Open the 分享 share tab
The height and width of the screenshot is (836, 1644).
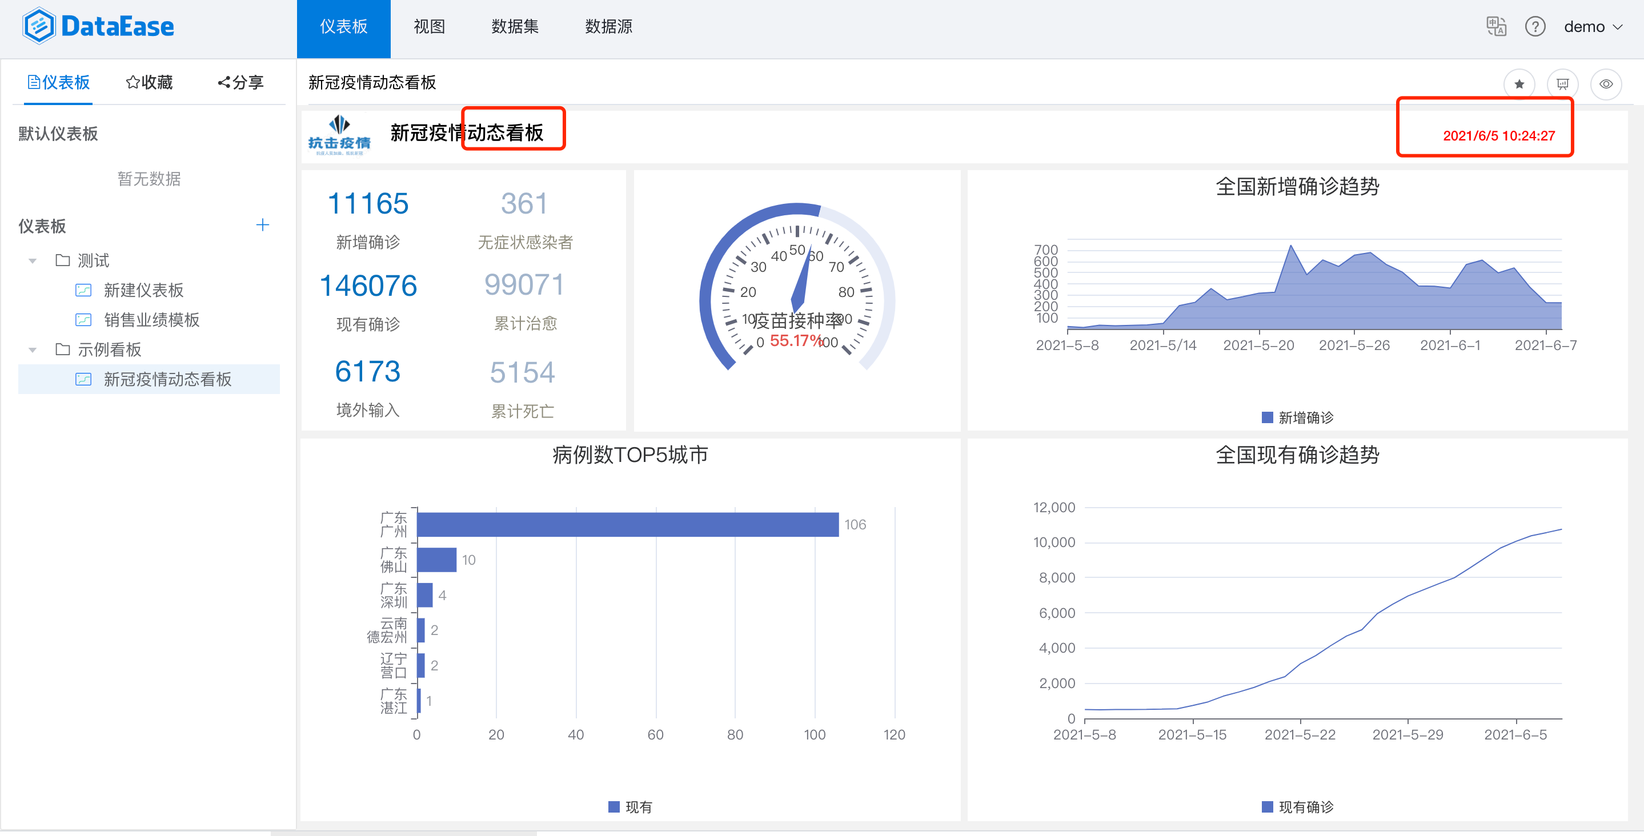pyautogui.click(x=240, y=82)
